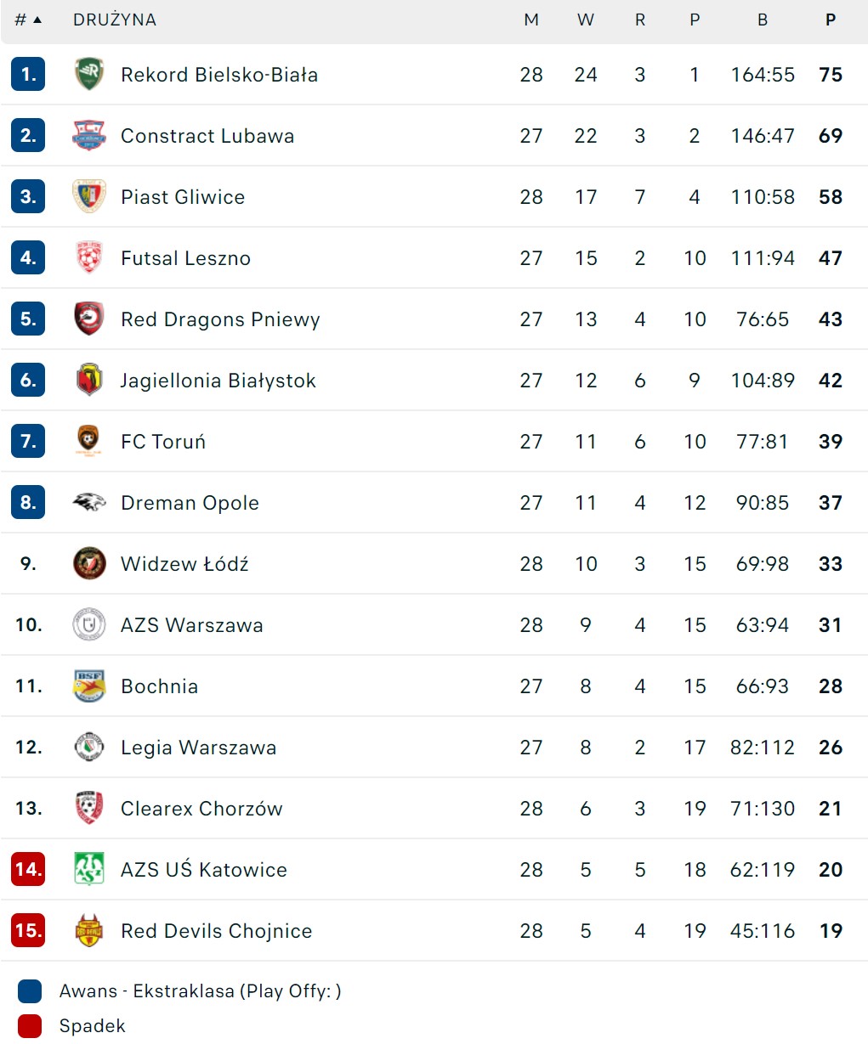The image size is (868, 1044).
Task: Click the Red Devils Chojnice crest
Action: pos(88,931)
